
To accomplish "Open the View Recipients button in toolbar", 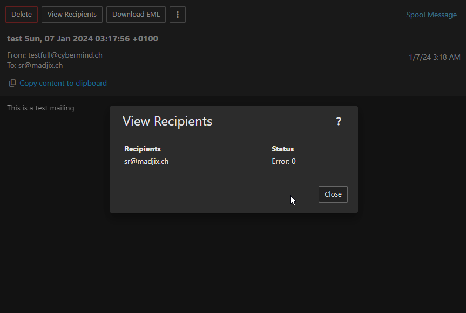I will [72, 15].
